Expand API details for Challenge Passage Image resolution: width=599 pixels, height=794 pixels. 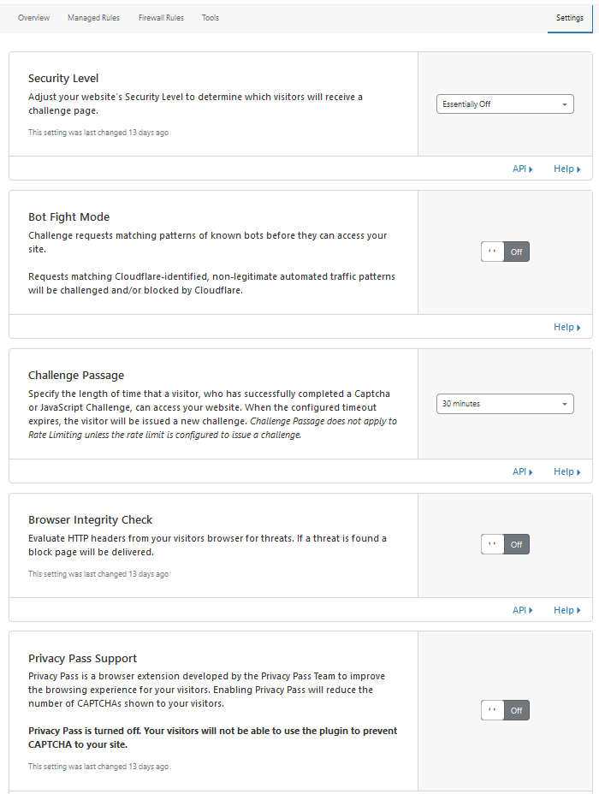[x=522, y=471]
